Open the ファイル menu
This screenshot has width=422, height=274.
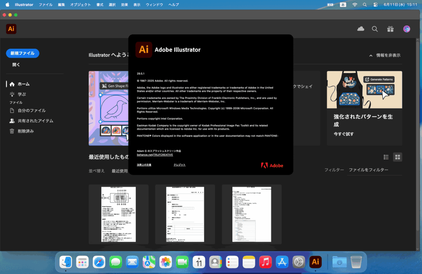[45, 5]
